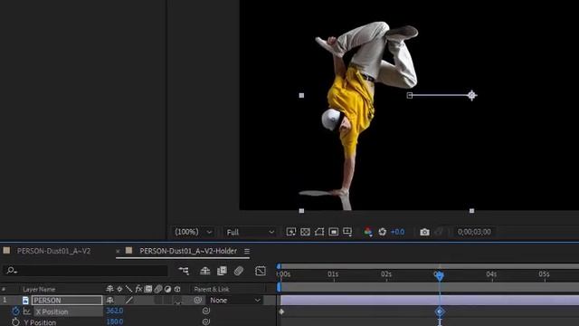Click the layer anchor point crosshair
The width and height of the screenshot is (579, 326).
471,95
